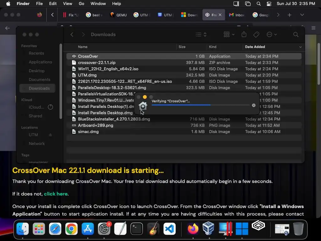
Task: Click the Verifying CrossOver progress bar
Action: pos(200,105)
